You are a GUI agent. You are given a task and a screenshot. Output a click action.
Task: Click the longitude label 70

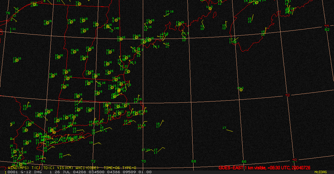pyautogui.click(x=143, y=161)
